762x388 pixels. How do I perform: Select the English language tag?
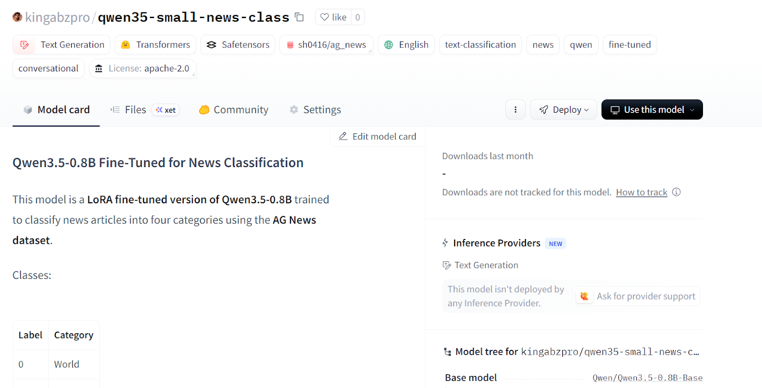click(406, 45)
